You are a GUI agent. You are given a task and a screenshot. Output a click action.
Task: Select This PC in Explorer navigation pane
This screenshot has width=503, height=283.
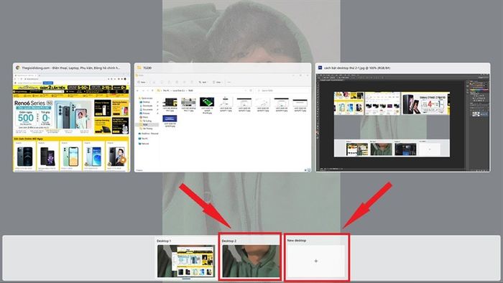point(144,139)
